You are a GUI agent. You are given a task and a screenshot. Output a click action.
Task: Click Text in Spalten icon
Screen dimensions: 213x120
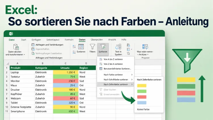(118, 47)
